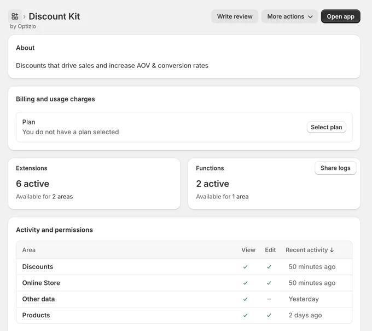Click 'You do not have a plan selected'
The image size is (372, 331).
(71, 132)
